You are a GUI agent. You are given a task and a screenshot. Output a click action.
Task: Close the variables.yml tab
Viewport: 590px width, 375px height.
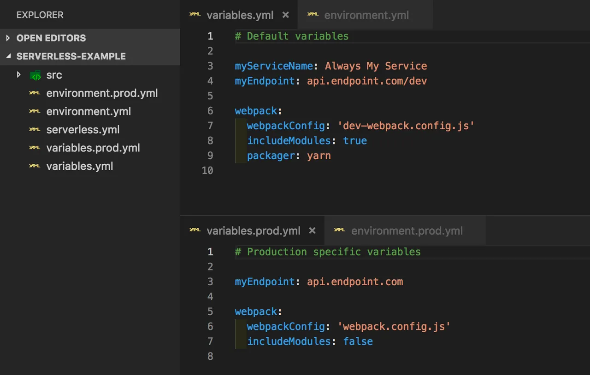click(285, 15)
